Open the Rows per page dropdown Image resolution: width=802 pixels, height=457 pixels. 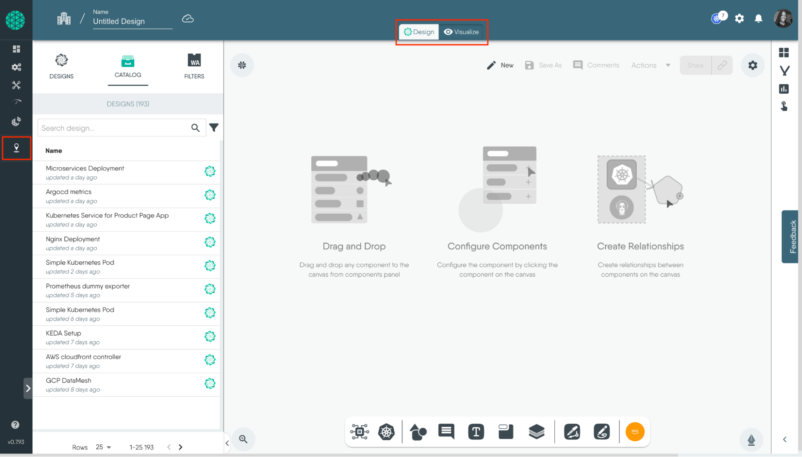[104, 447]
